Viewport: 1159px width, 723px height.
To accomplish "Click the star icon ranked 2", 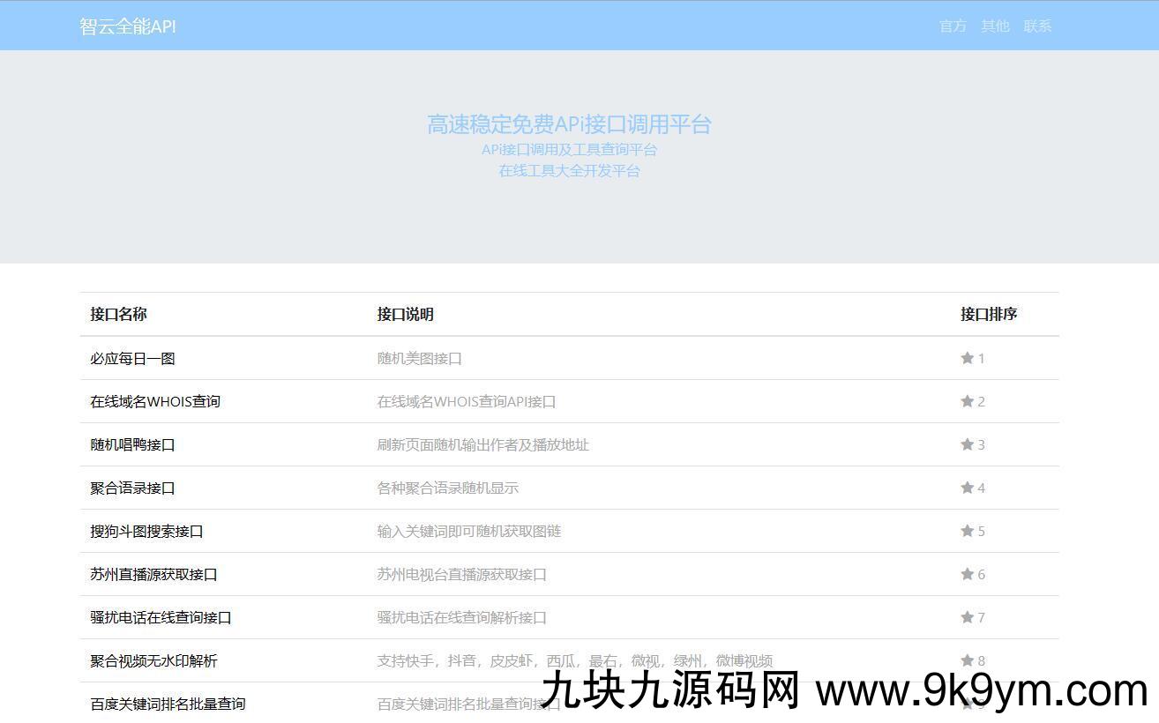I will tap(967, 401).
